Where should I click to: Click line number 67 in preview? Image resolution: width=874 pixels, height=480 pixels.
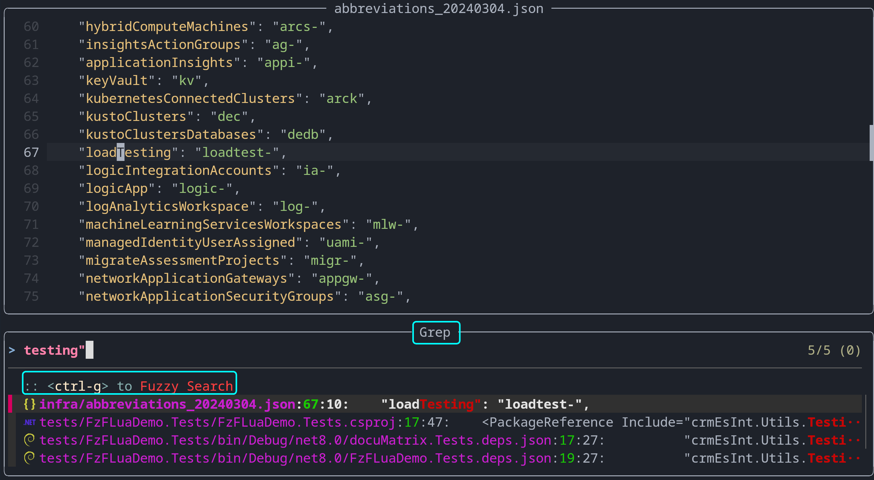pos(31,152)
